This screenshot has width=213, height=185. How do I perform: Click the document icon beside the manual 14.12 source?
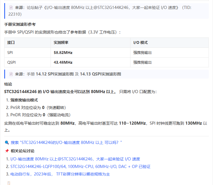coord(11,74)
